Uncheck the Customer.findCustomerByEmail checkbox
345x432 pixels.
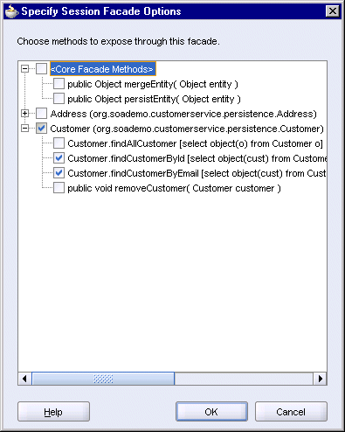click(x=59, y=173)
